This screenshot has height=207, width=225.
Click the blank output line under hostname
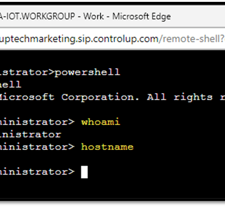click(112, 159)
